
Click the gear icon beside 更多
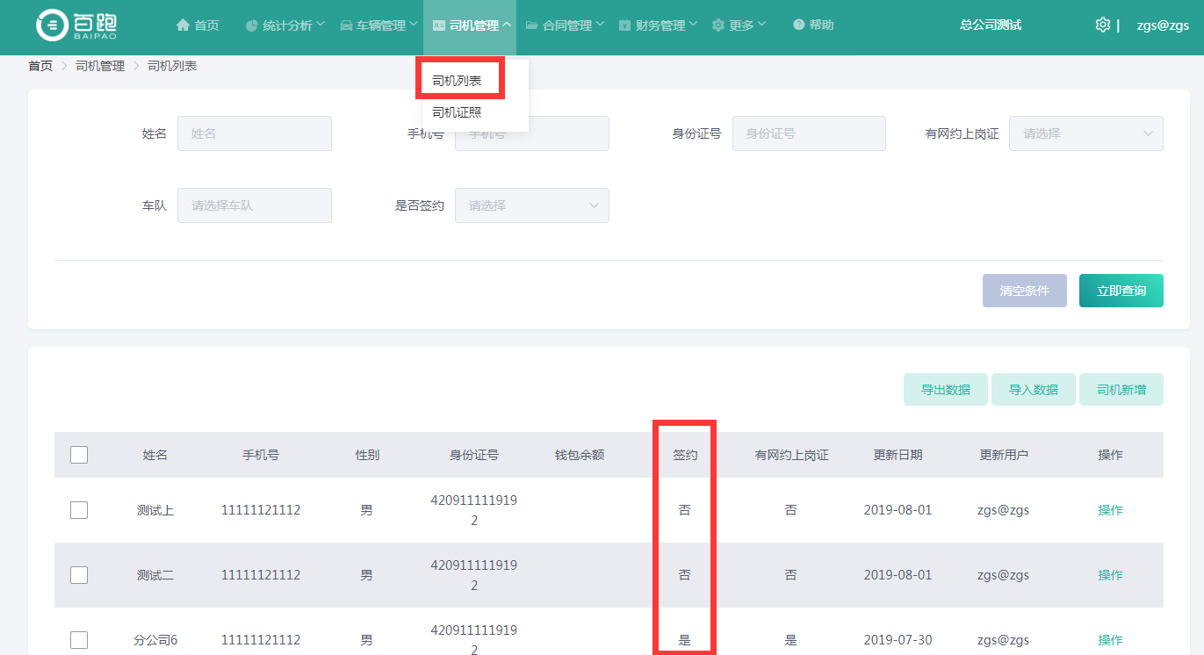718,25
